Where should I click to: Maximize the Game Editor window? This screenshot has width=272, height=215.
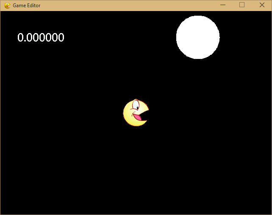[242, 5]
